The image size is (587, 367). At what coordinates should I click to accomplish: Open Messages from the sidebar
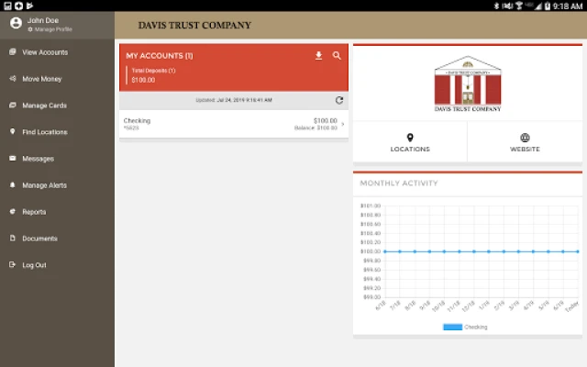(x=38, y=159)
